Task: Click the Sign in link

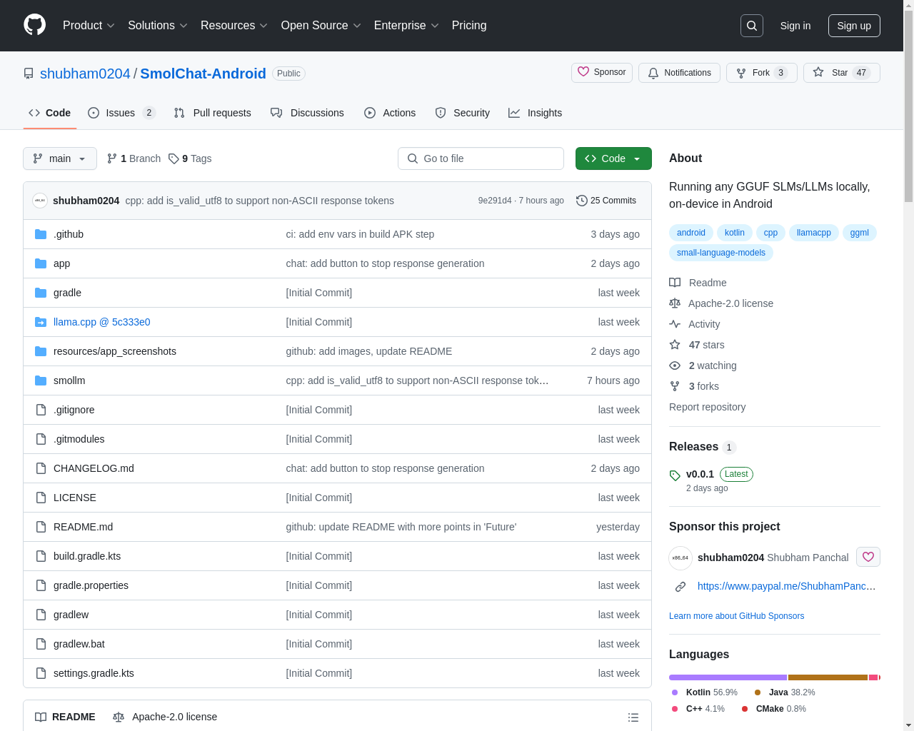Action: pyautogui.click(x=795, y=26)
